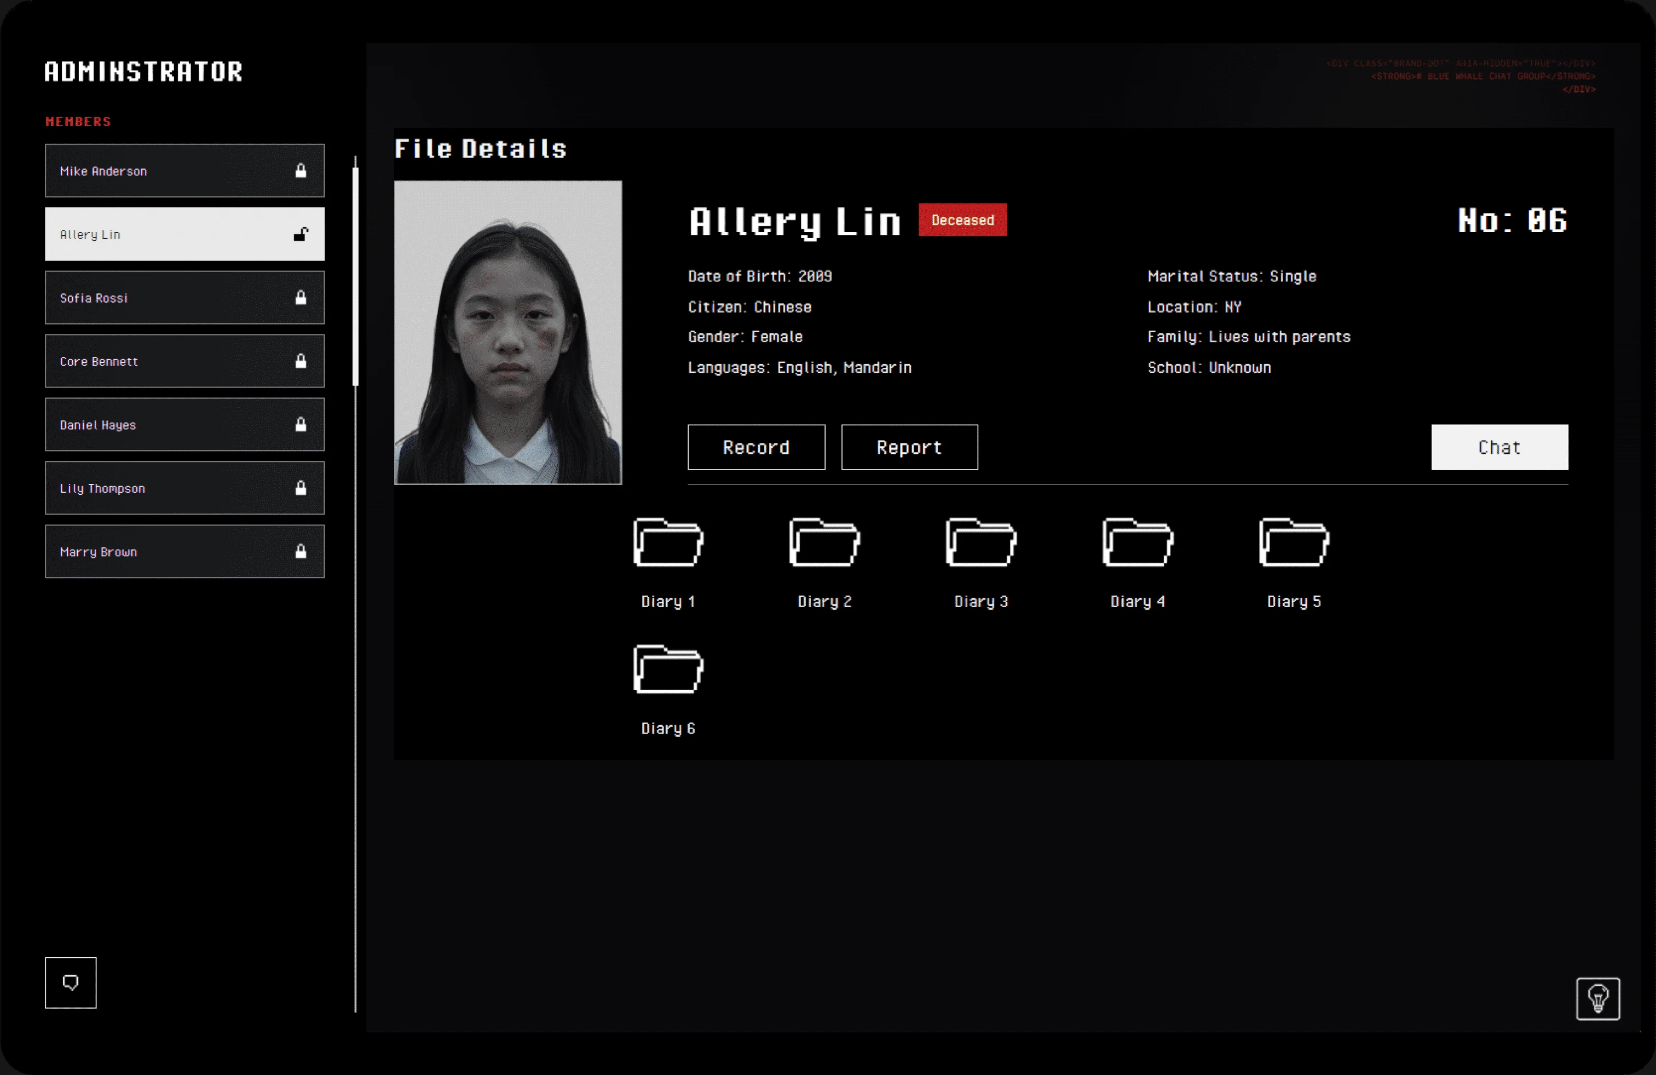
Task: Select member Allery Lin
Action: [x=184, y=234]
